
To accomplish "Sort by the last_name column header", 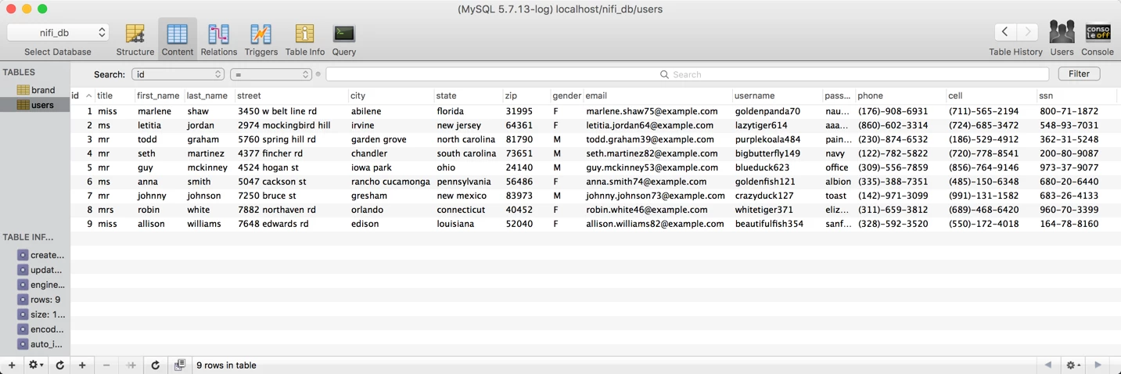I will pos(210,95).
